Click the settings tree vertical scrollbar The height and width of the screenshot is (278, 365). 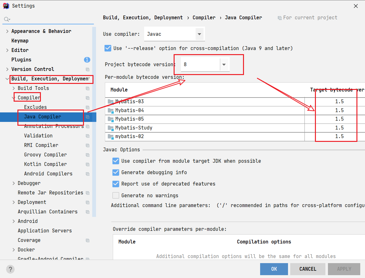pos(94,120)
